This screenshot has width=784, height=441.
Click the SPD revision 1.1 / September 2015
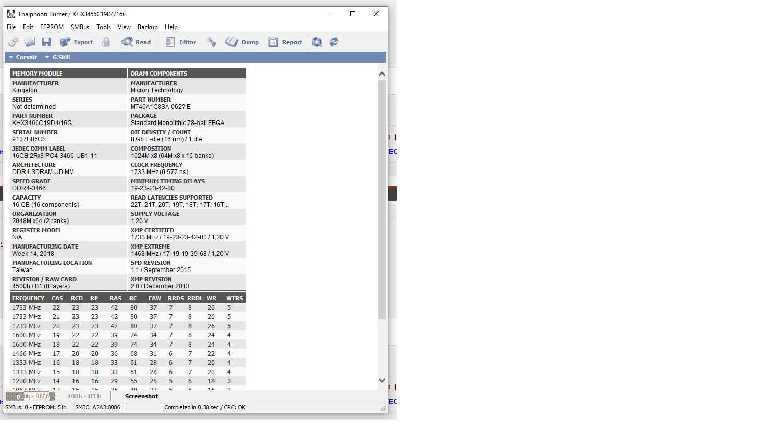pyautogui.click(x=161, y=270)
